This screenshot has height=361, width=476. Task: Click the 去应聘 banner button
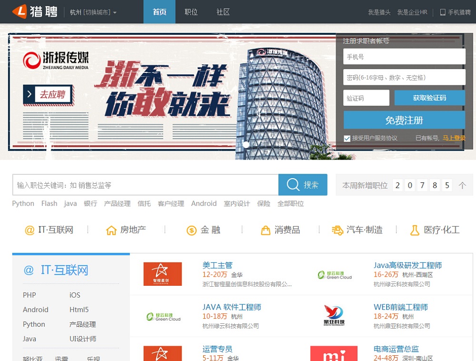(x=48, y=94)
